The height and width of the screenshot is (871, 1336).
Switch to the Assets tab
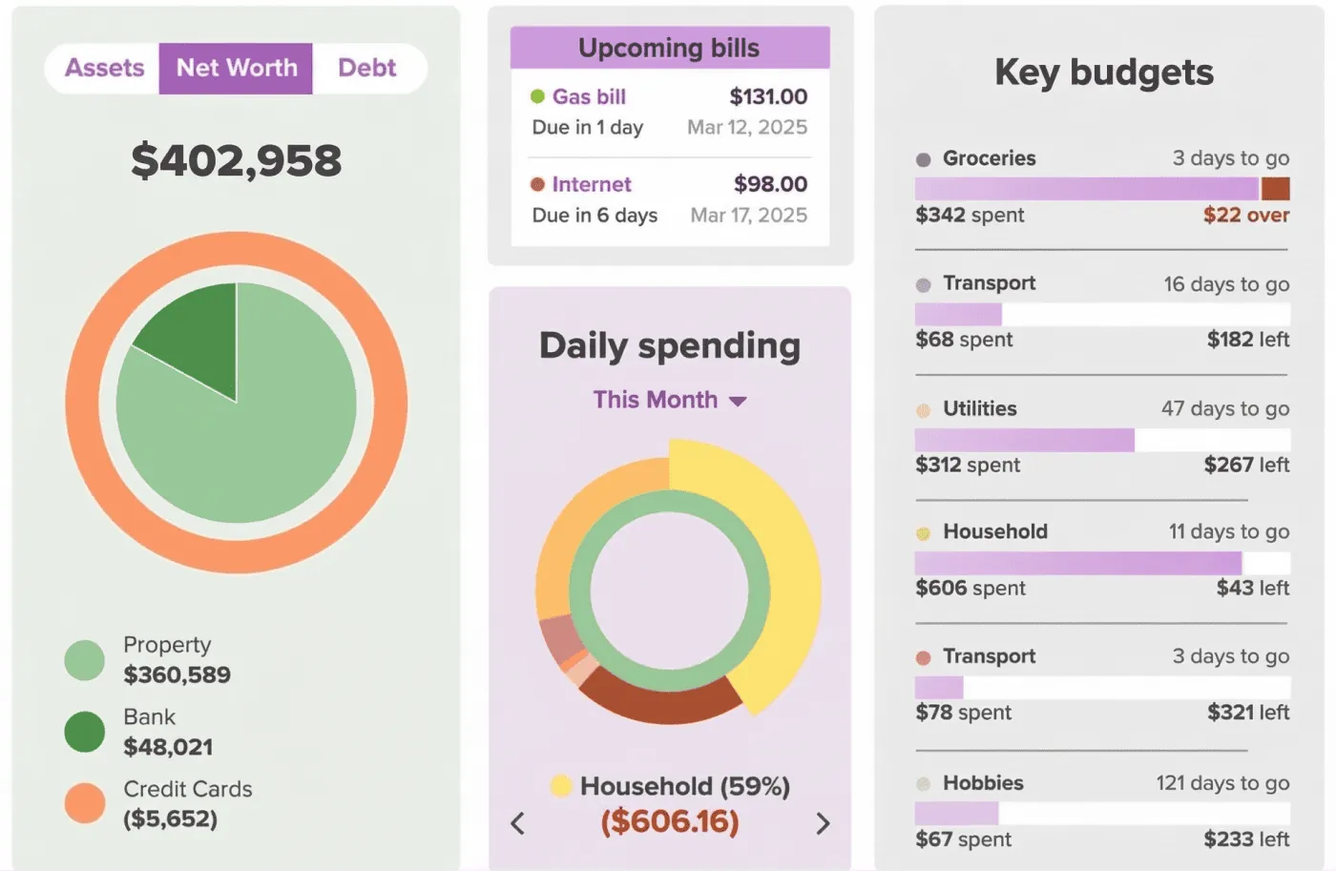[104, 68]
